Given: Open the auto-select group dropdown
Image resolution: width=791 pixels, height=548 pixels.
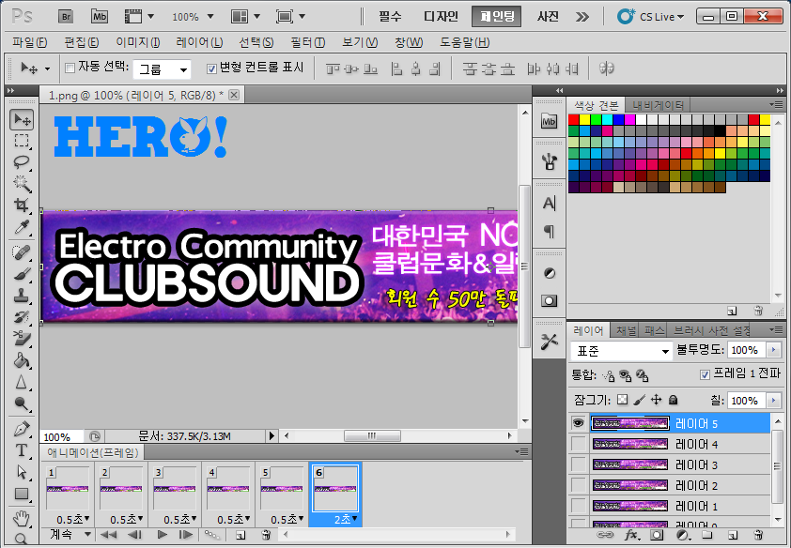Looking at the screenshot, I should (x=162, y=69).
